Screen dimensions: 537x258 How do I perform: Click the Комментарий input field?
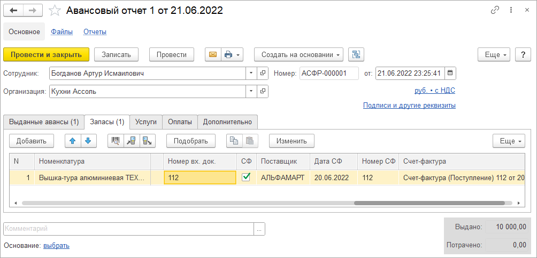tap(128, 229)
